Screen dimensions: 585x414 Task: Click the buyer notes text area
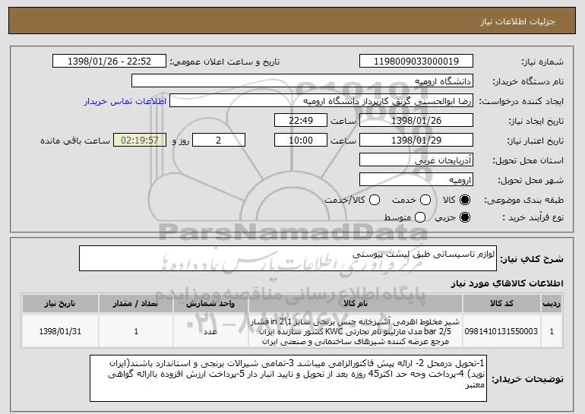click(288, 378)
